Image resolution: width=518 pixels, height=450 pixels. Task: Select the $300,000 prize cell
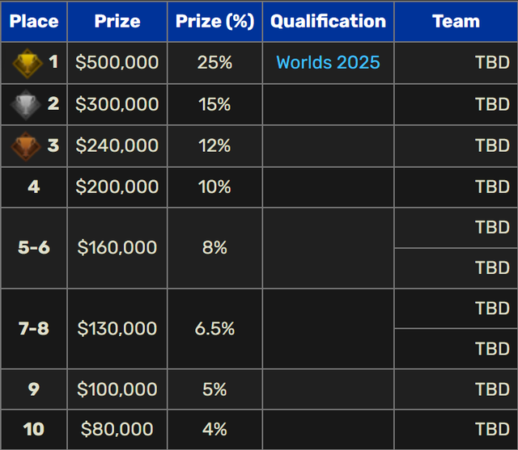[117, 104]
